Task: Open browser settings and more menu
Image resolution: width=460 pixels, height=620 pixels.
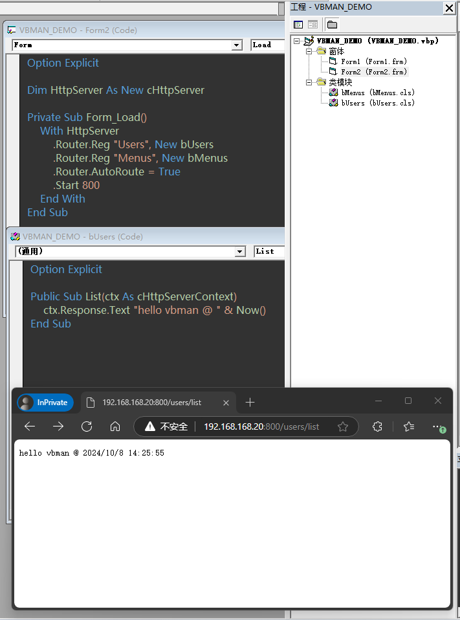Action: (x=438, y=426)
